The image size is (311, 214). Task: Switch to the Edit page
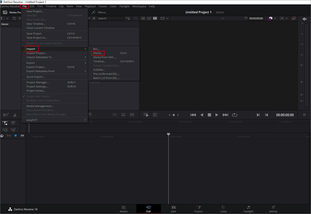pyautogui.click(x=173, y=209)
